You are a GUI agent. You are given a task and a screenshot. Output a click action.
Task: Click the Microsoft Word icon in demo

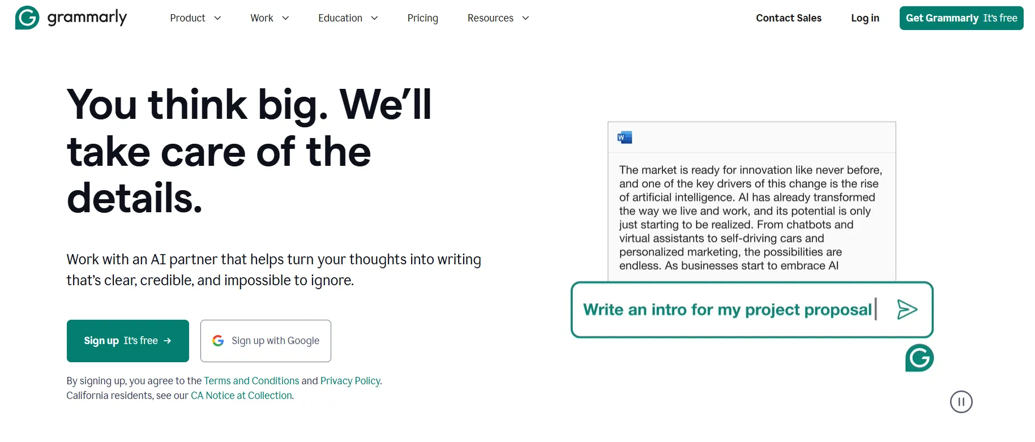coord(625,138)
